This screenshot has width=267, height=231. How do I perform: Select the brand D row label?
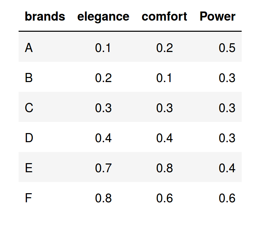[x=29, y=138]
